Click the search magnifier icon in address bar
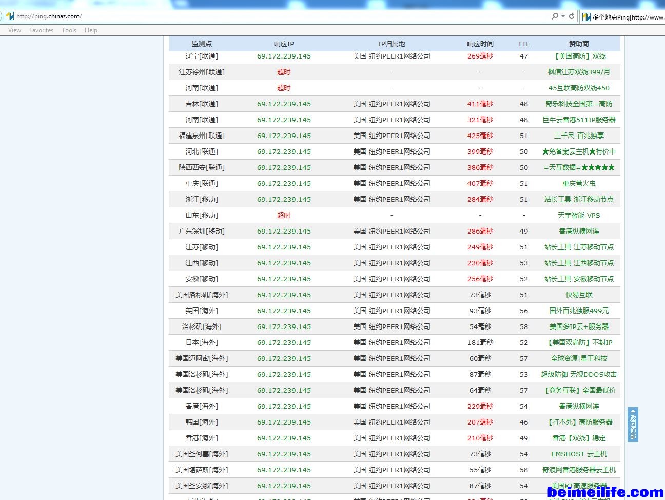 point(555,16)
